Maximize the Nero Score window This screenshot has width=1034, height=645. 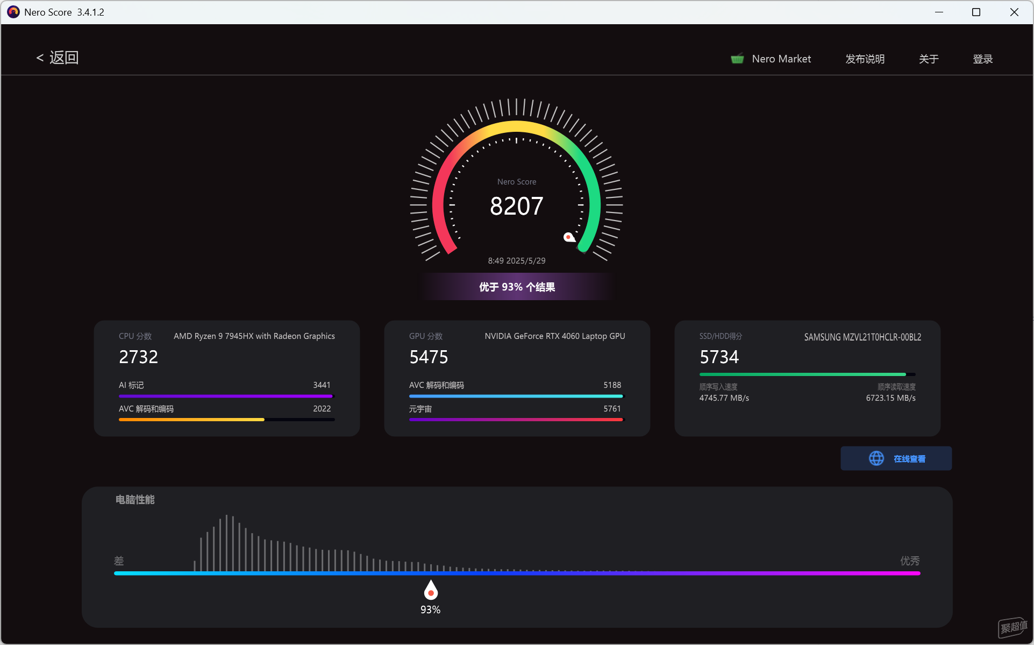tap(976, 12)
